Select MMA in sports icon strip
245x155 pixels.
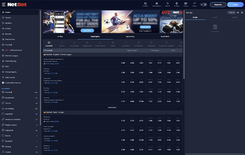pyautogui.click(x=113, y=44)
